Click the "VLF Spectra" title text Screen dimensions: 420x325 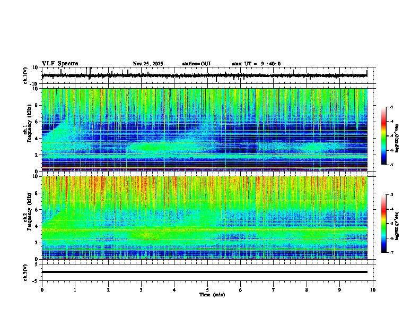tap(60, 64)
